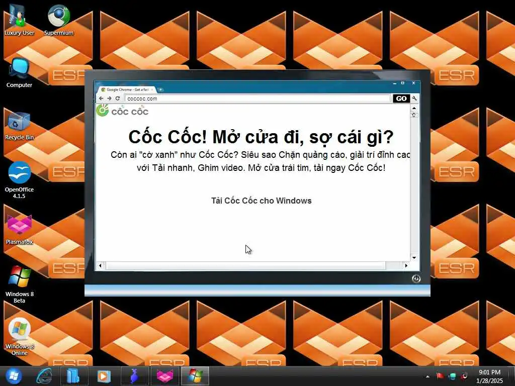Click the Tải Cốc Cốc cho Windows link

coord(261,201)
